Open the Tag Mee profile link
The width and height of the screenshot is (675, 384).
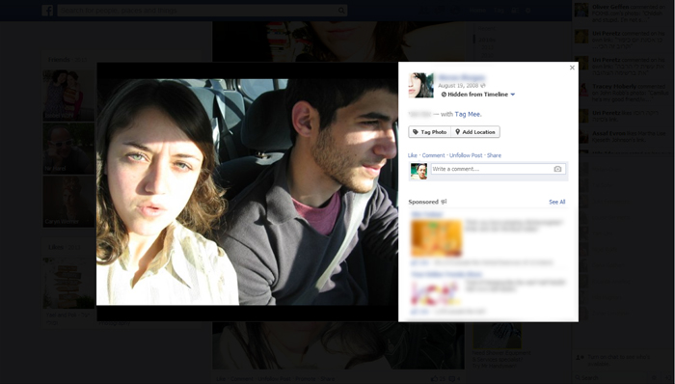[x=468, y=114]
